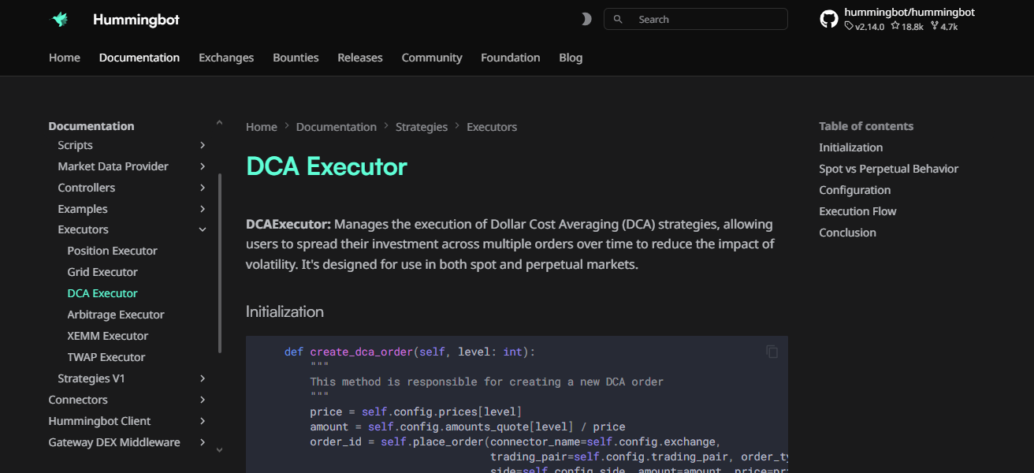
Task: Select DCA Executor in sidebar
Action: pos(102,293)
